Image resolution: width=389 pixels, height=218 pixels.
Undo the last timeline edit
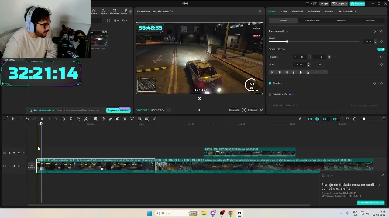pos(27,119)
